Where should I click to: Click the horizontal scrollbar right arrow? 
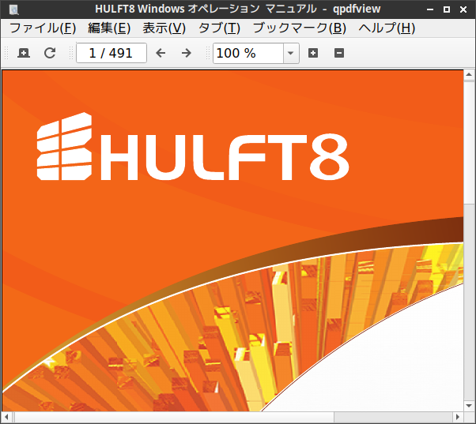[458, 417]
